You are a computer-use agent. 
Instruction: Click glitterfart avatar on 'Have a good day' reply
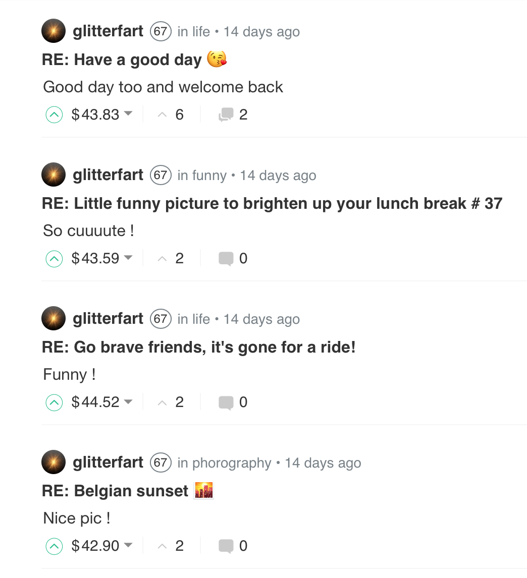pyautogui.click(x=54, y=31)
